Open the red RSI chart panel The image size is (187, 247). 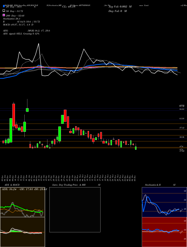164,232
